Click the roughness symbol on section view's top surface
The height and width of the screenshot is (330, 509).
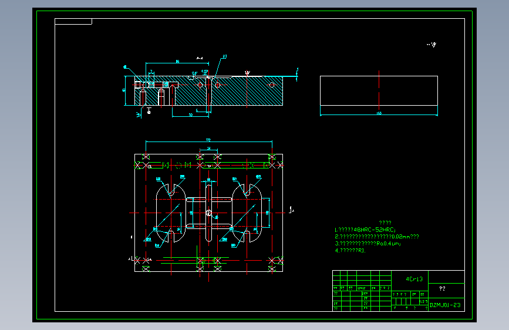[247, 73]
